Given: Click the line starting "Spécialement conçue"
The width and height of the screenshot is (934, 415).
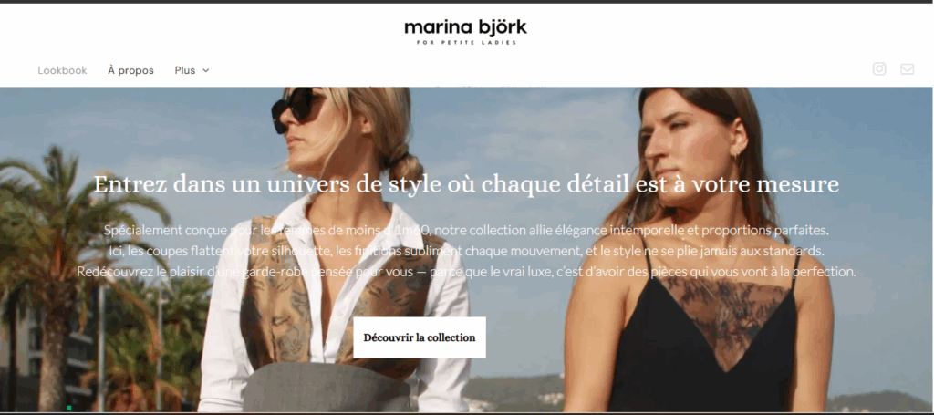Looking at the screenshot, I should pyautogui.click(x=466, y=230).
